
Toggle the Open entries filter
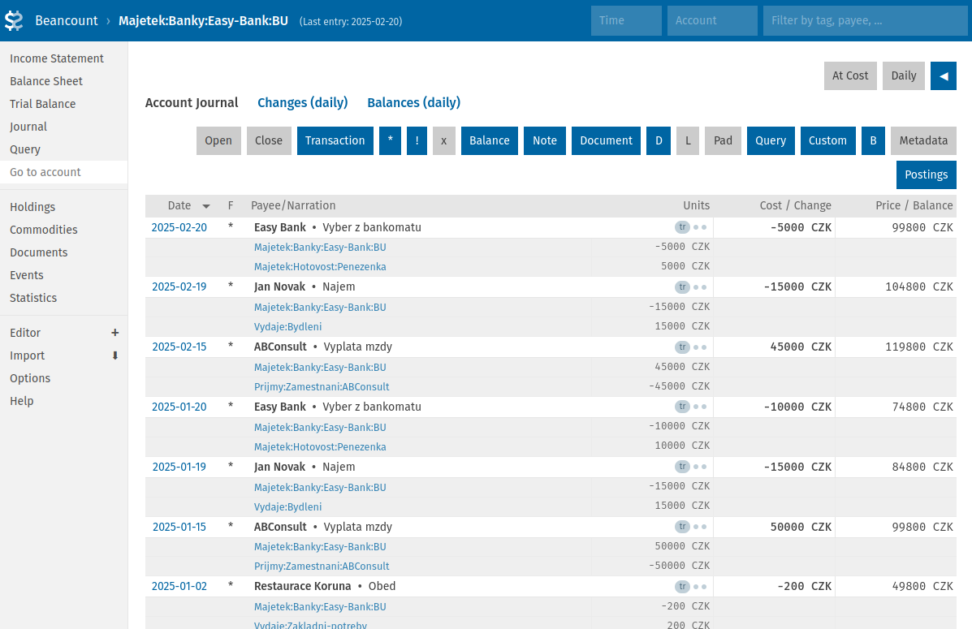(x=218, y=140)
